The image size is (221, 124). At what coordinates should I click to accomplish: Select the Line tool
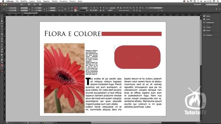[x=2, y=31]
